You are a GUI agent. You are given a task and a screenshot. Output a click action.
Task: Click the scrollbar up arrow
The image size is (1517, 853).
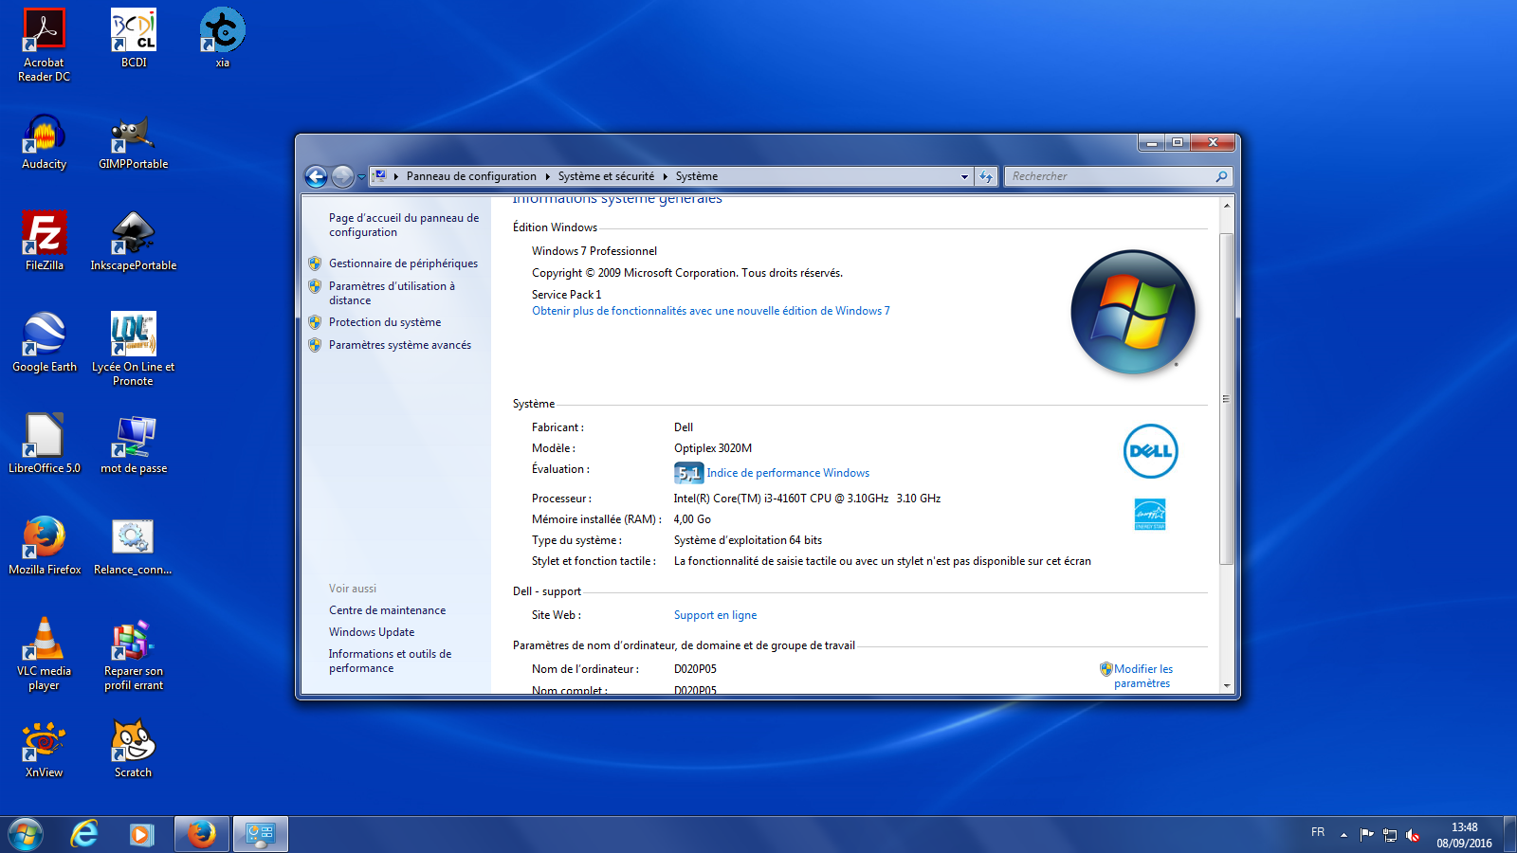click(1226, 205)
